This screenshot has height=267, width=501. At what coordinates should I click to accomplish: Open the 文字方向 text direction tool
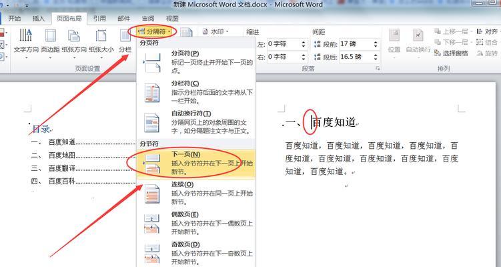point(26,41)
